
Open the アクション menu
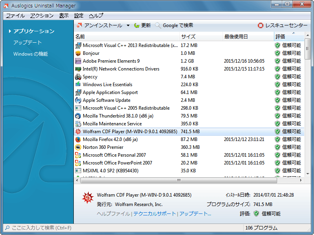(x=42, y=16)
